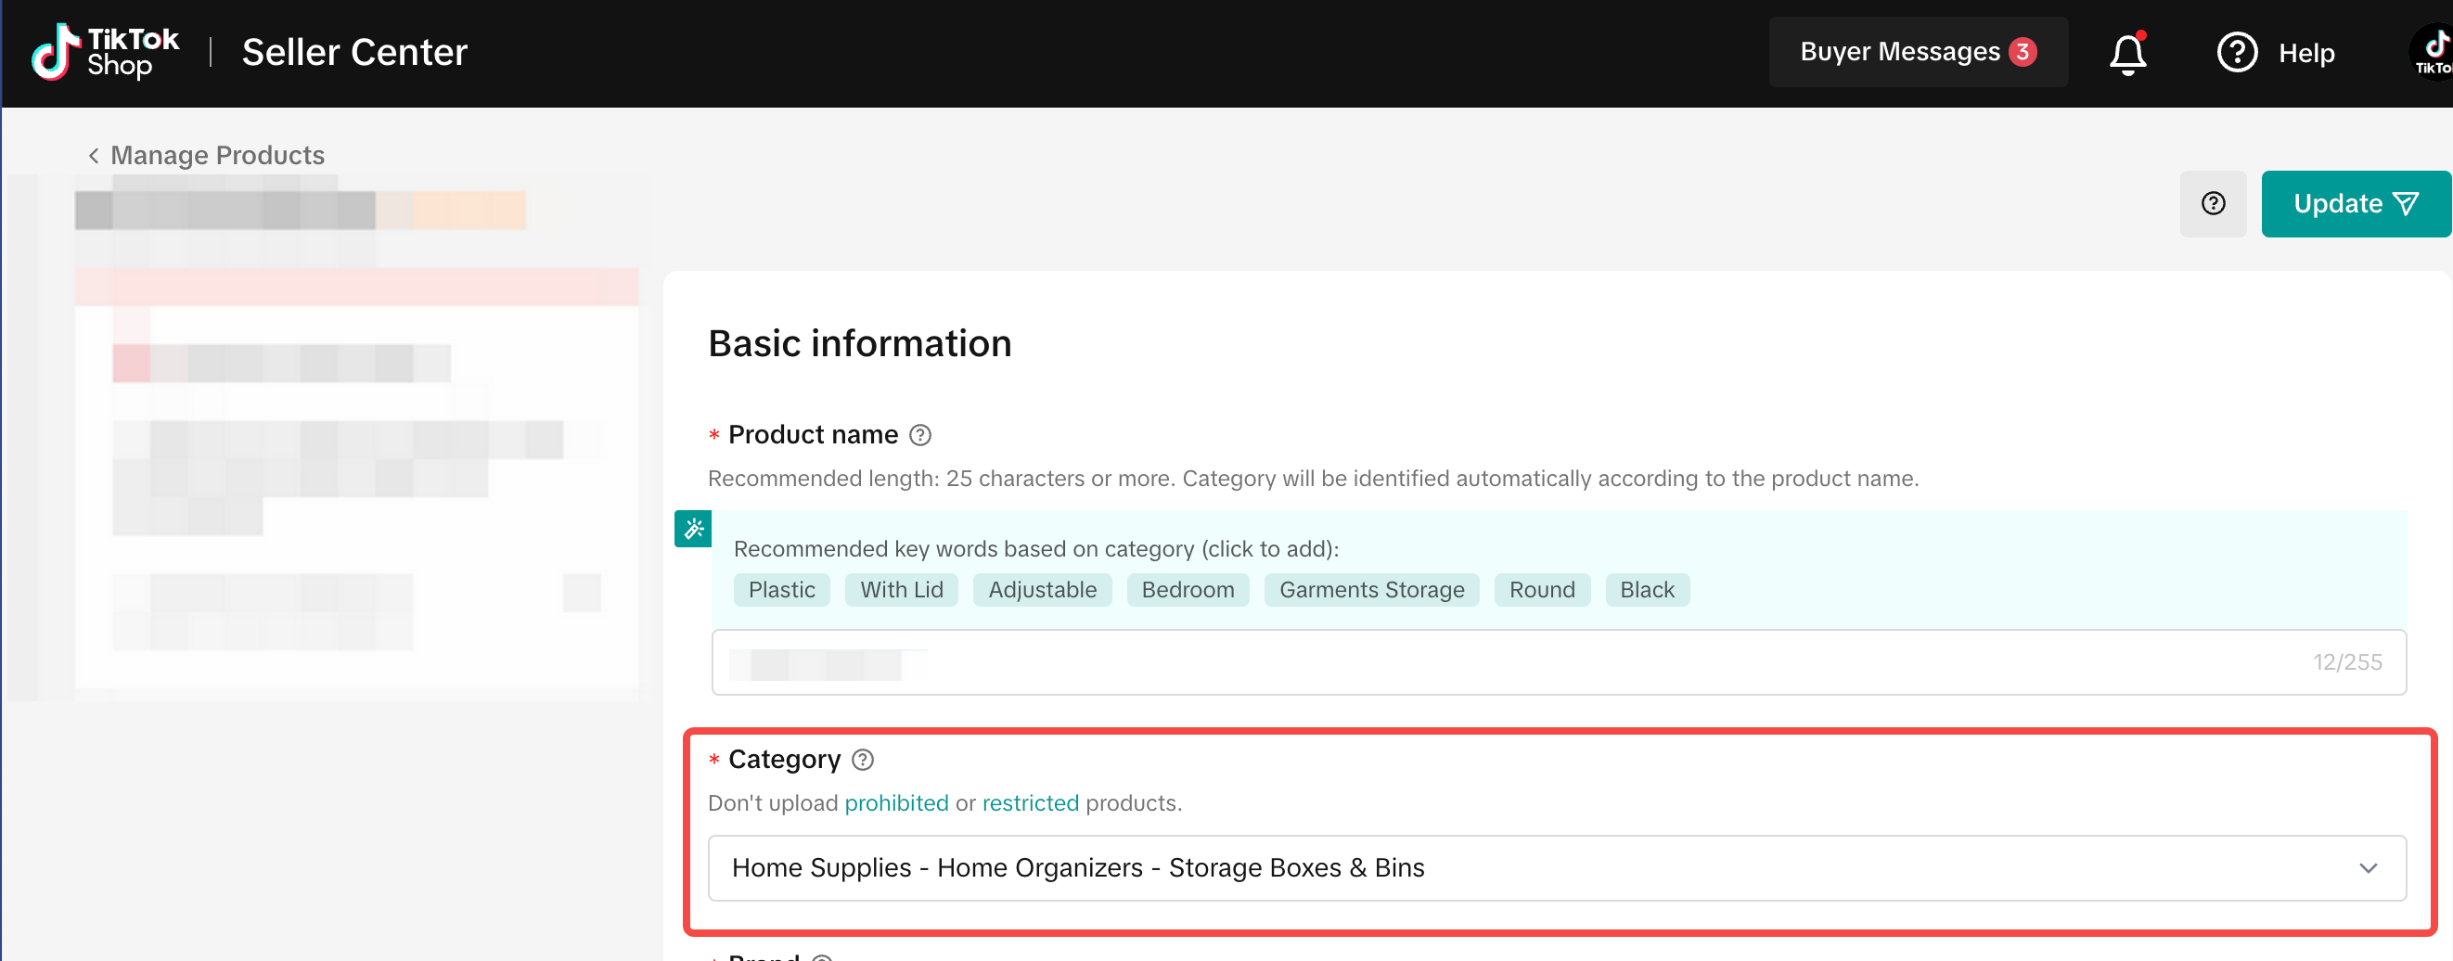Select the Black keyword tag
This screenshot has width=2453, height=961.
pos(1647,590)
